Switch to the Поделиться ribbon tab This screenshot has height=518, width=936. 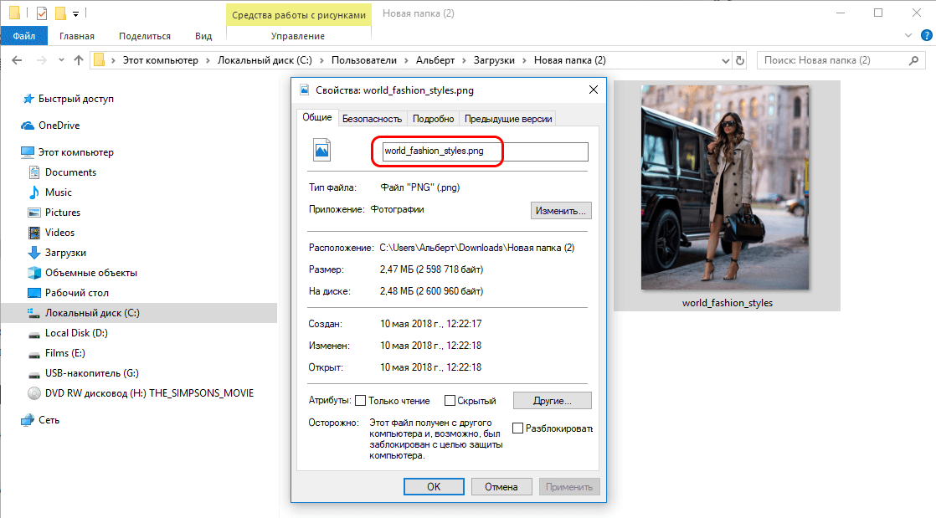(x=145, y=36)
